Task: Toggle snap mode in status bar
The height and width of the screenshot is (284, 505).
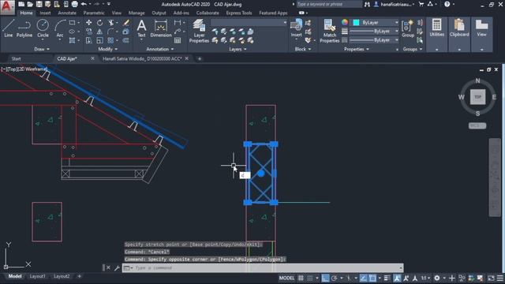Action: coord(310,278)
